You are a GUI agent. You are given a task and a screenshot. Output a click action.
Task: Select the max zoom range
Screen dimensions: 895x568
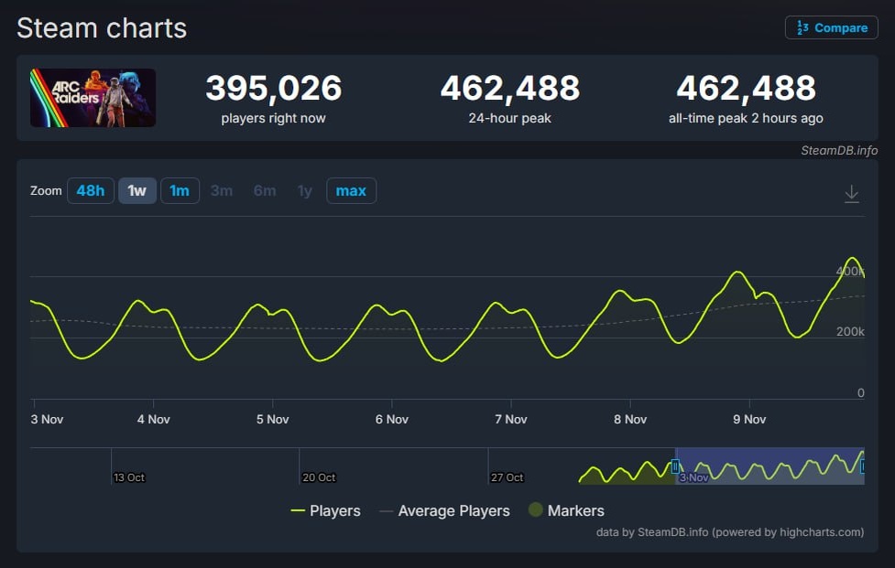point(351,191)
